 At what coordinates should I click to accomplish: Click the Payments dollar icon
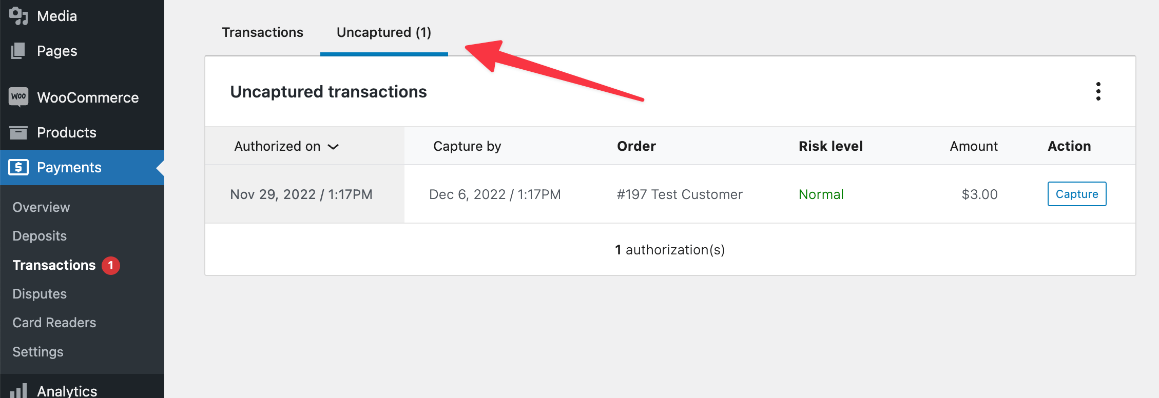pyautogui.click(x=18, y=167)
